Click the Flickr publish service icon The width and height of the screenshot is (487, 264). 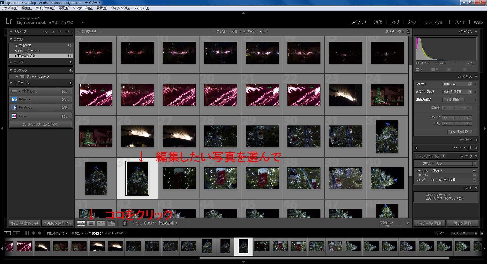[x=14, y=116]
